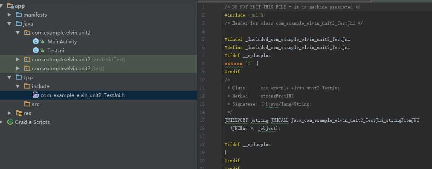Image resolution: width=432 pixels, height=169 pixels.
Task: Click the app module icon
Action: point(11,6)
